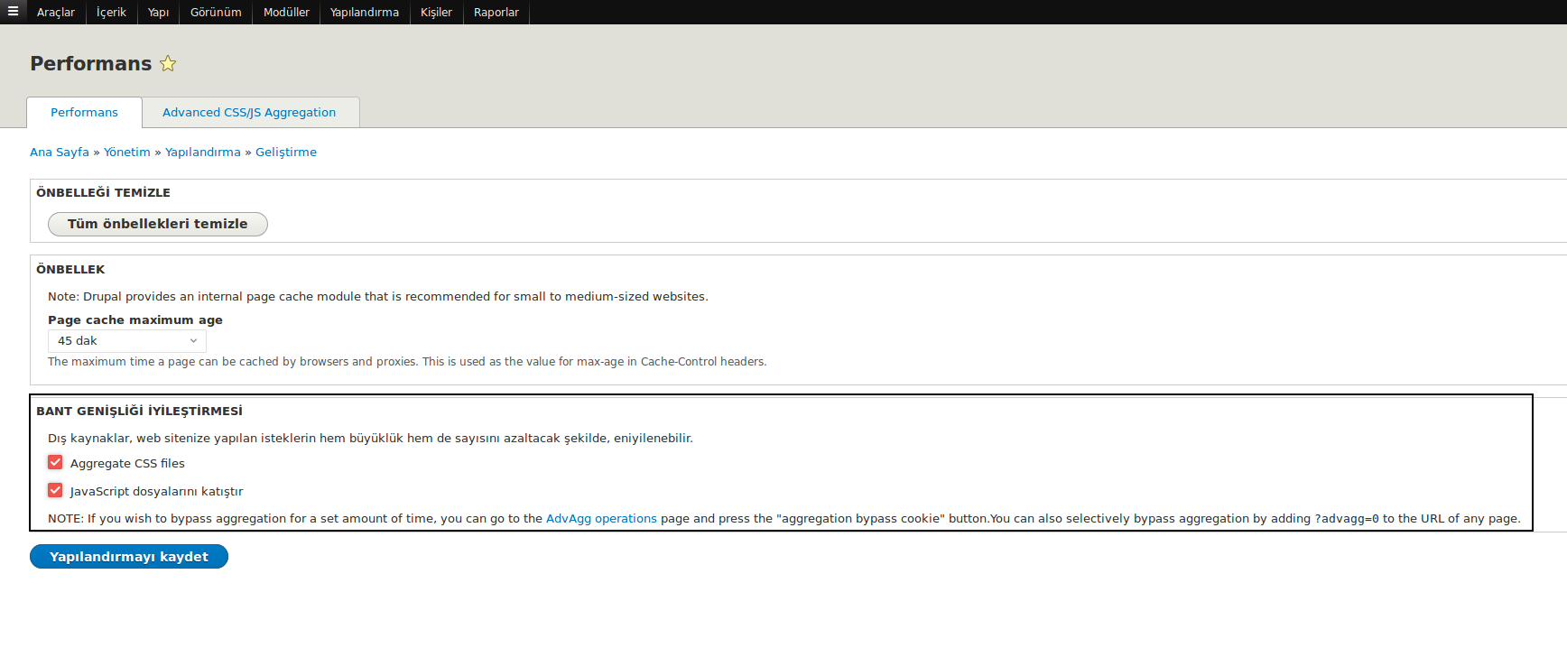Open the Kişiler menu
This screenshot has width=1567, height=648.
click(x=436, y=12)
